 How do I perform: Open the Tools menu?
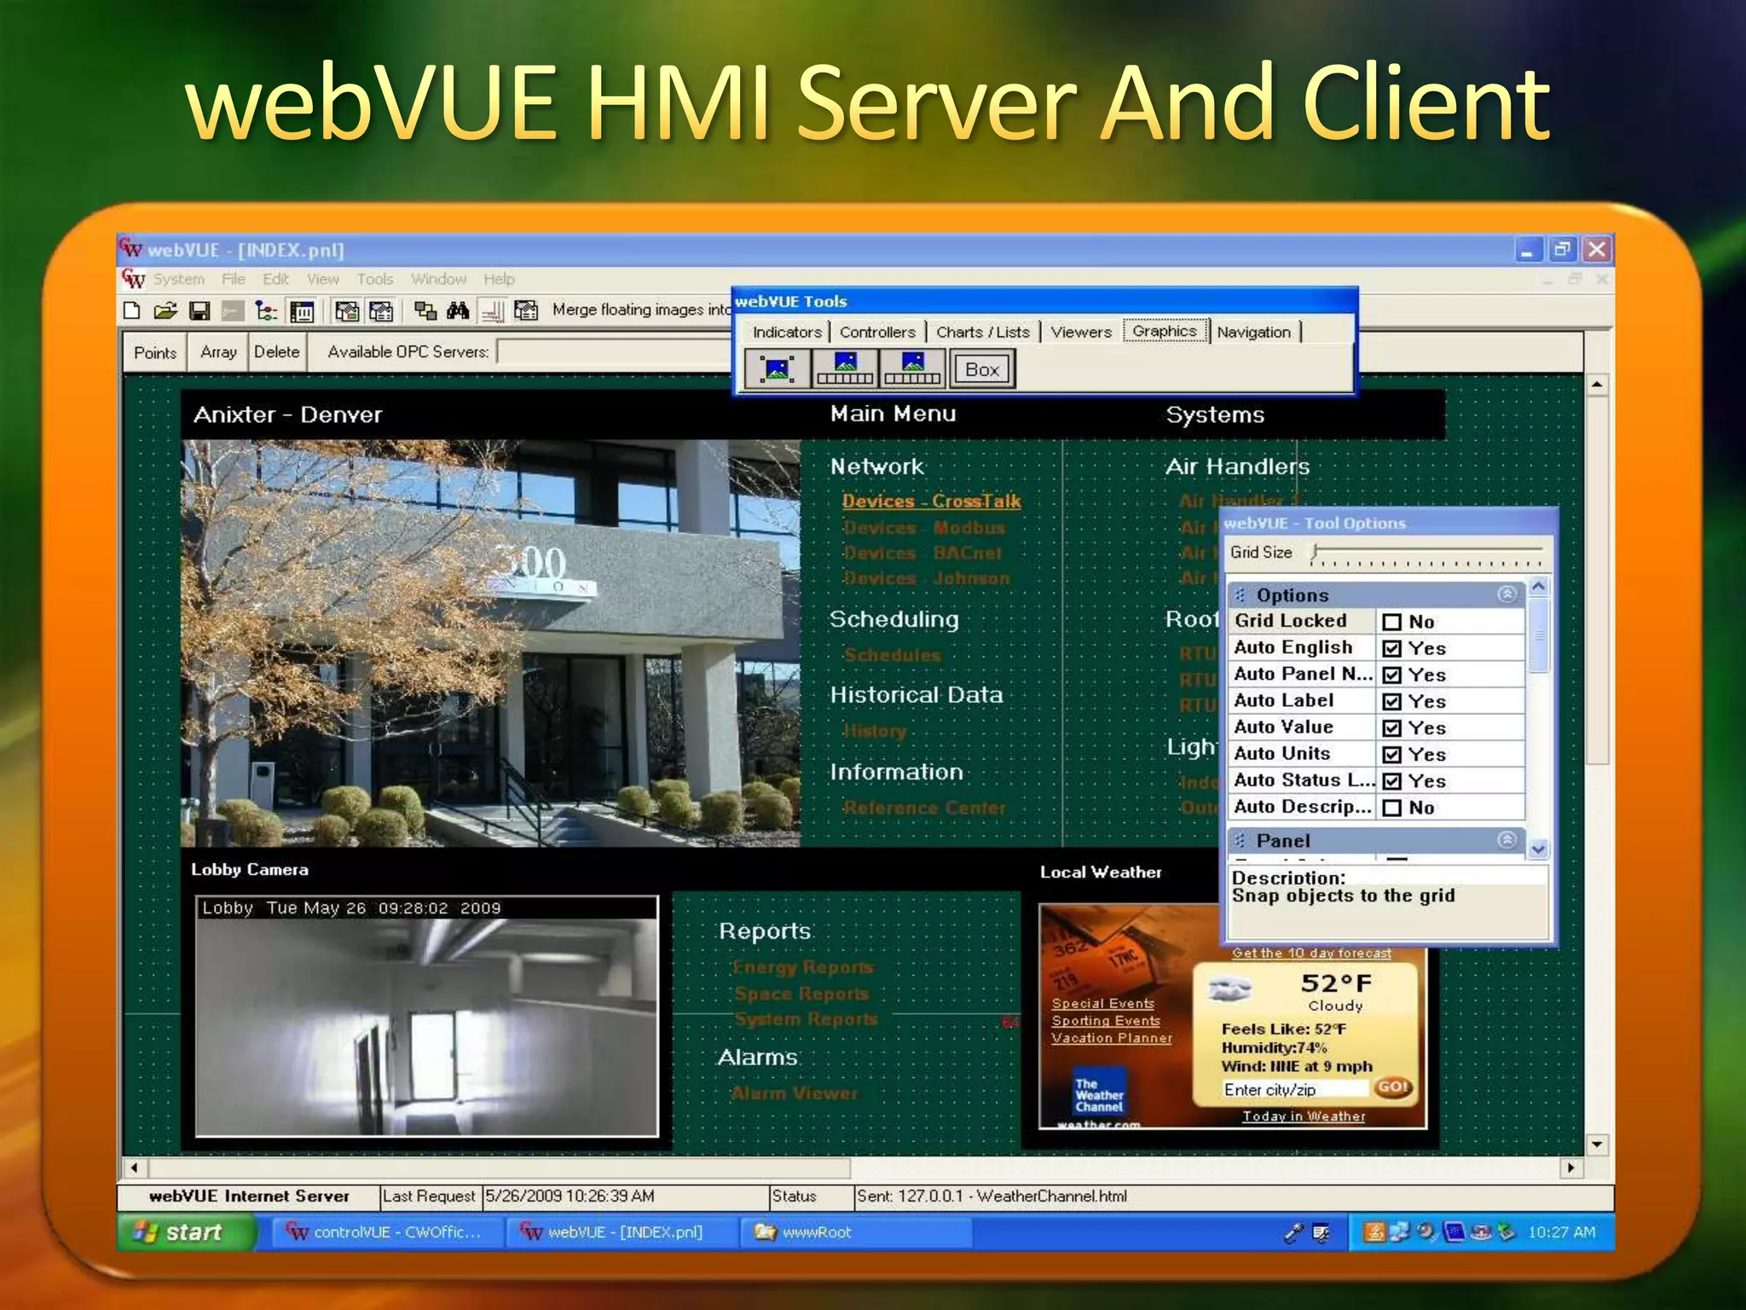click(x=374, y=279)
